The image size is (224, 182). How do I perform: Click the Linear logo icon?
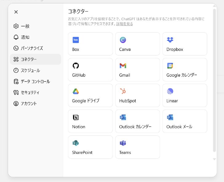click(170, 91)
